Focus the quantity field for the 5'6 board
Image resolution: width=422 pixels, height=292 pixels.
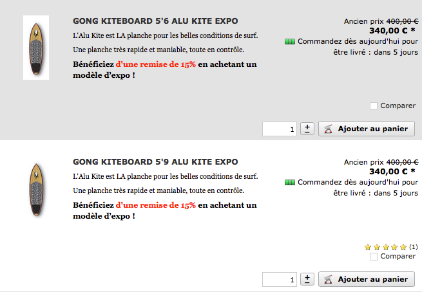(x=280, y=129)
